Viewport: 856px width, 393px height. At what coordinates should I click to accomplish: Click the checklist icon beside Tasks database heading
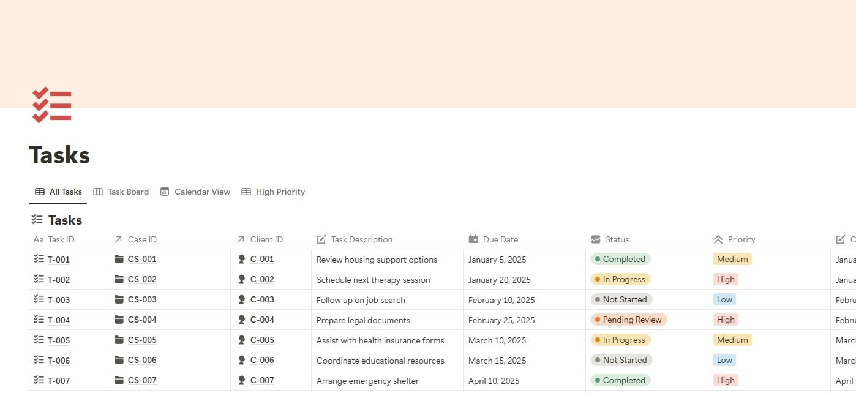(37, 220)
